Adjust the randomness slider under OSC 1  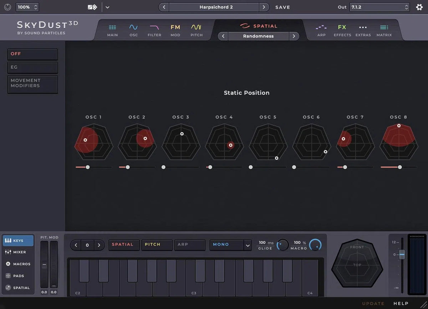point(88,167)
